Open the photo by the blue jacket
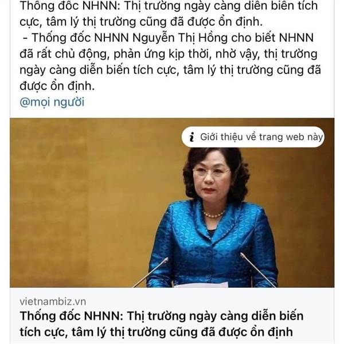Image resolution: width=344 pixels, height=344 pixels. 212,245
